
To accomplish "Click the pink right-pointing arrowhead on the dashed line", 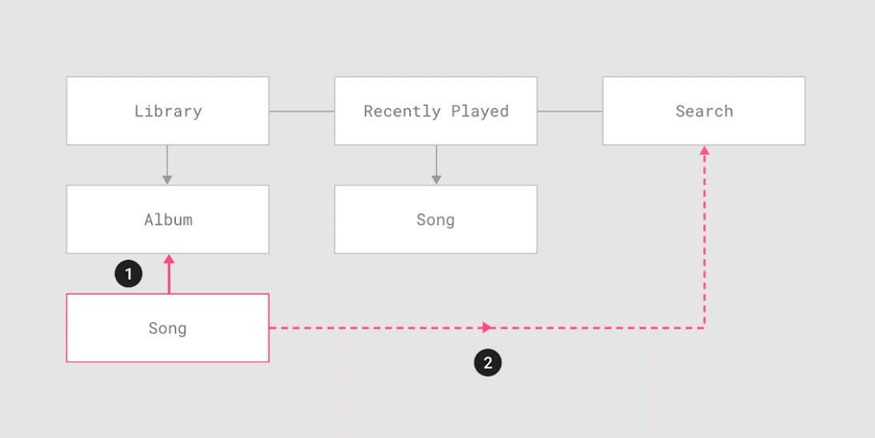I will (x=487, y=328).
